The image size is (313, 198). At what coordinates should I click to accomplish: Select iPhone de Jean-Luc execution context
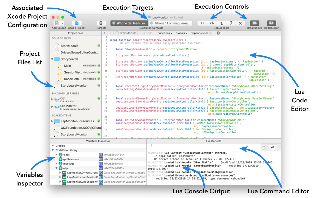pyautogui.click(x=129, y=23)
